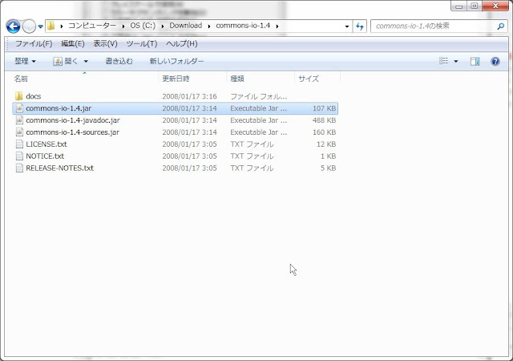Click the 12 KB size cell
513x361 pixels.
coord(326,144)
